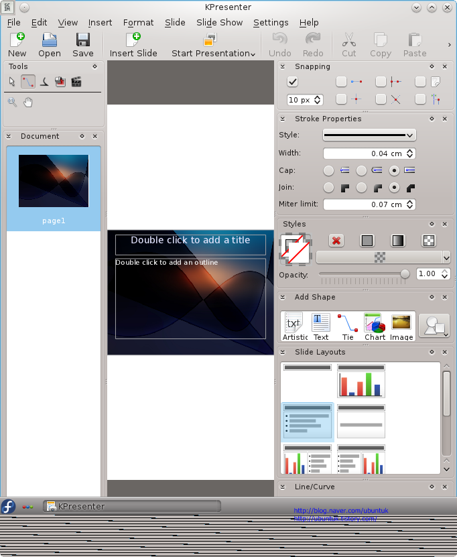Open the Format menu

pyautogui.click(x=138, y=22)
